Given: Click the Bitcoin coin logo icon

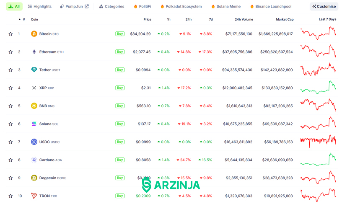Looking at the screenshot, I should (34, 34).
